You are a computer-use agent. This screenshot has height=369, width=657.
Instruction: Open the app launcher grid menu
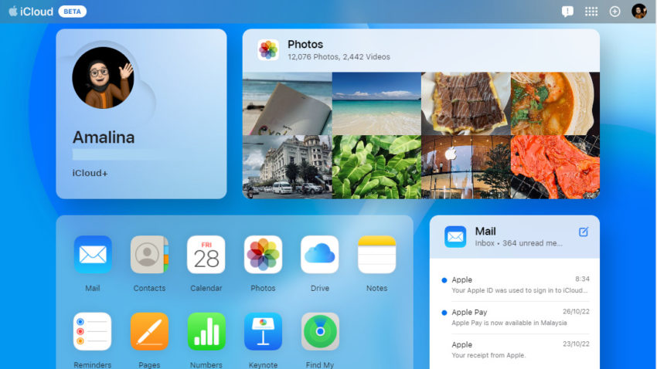pos(591,12)
